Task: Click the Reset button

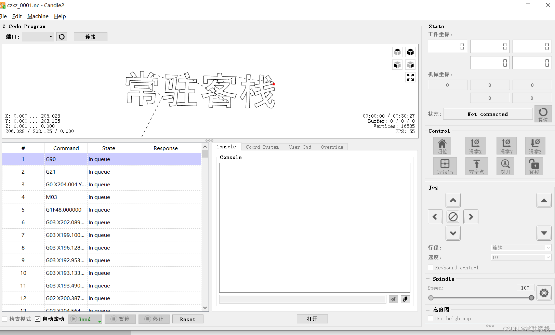Action: [x=188, y=319]
